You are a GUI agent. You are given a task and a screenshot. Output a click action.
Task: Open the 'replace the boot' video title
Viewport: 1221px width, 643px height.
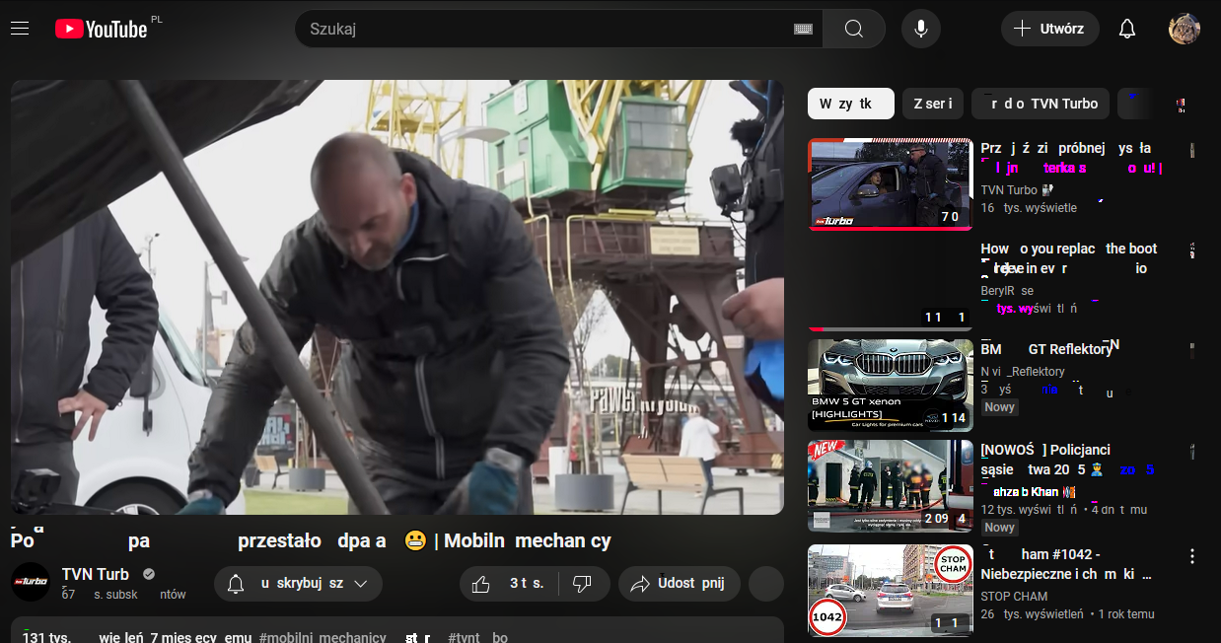coord(1069,258)
